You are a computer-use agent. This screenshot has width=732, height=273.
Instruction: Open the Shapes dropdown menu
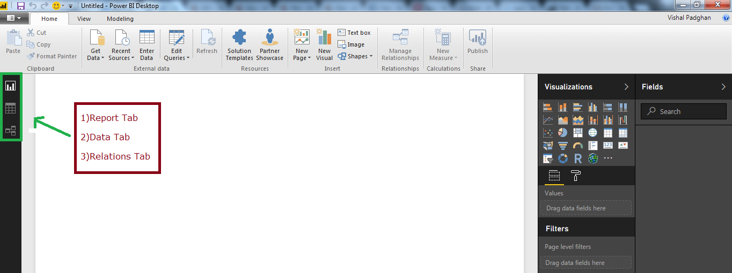[x=355, y=56]
